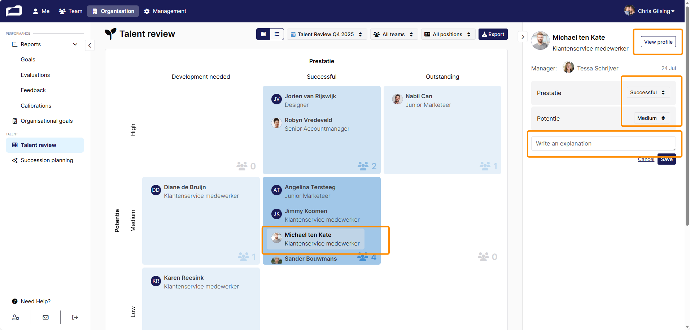Click the JV avatar for Jorien
Image resolution: width=690 pixels, height=330 pixels.
click(x=276, y=99)
